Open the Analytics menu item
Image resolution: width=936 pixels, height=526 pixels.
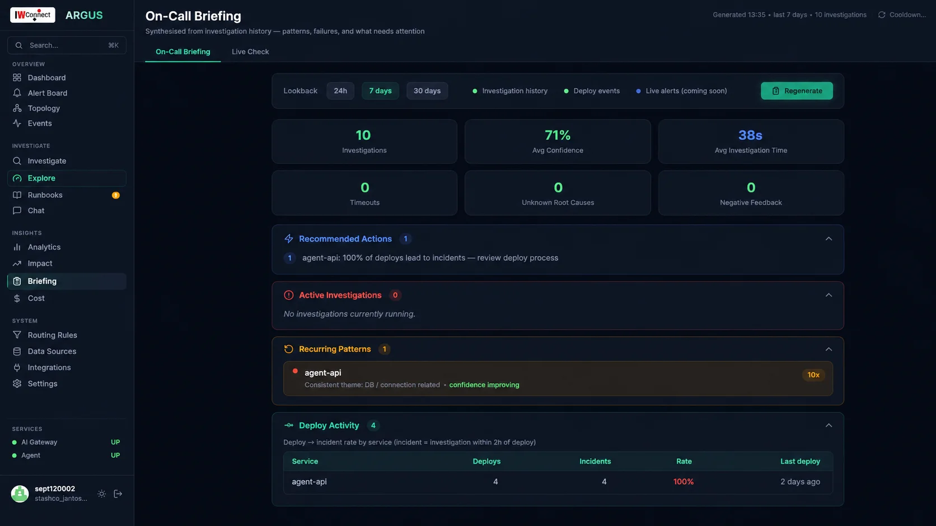67,247
